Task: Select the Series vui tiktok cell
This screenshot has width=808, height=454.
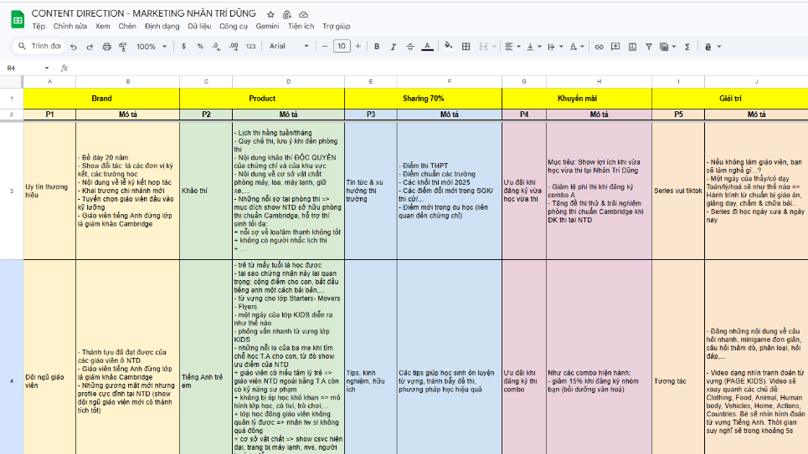Action: click(678, 191)
